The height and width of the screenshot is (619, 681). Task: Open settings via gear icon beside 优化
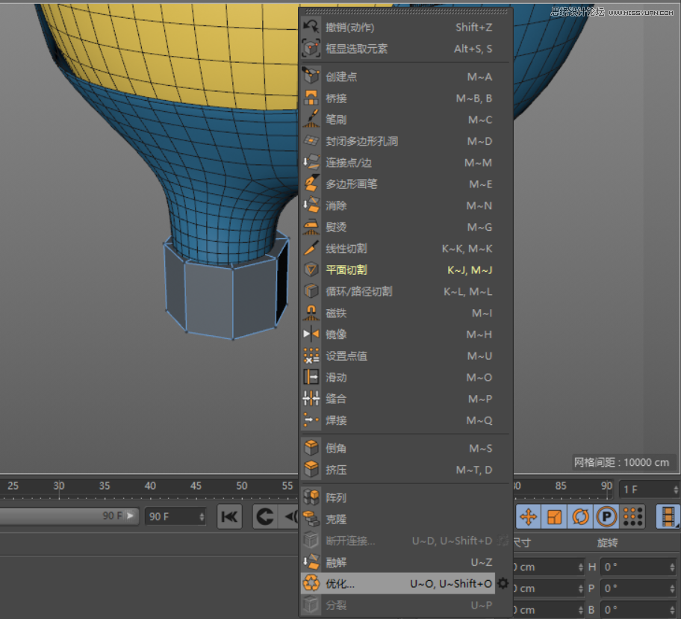503,584
